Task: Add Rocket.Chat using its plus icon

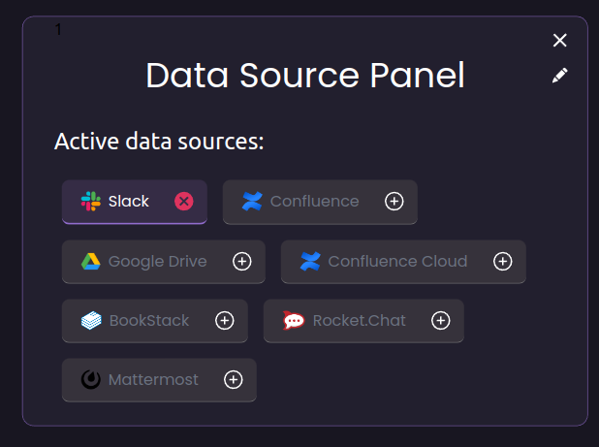Action: (x=440, y=321)
